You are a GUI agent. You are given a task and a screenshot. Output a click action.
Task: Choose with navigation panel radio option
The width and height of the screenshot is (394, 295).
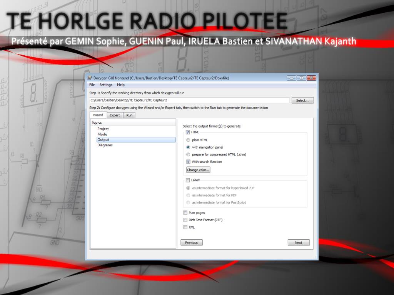tap(188, 147)
